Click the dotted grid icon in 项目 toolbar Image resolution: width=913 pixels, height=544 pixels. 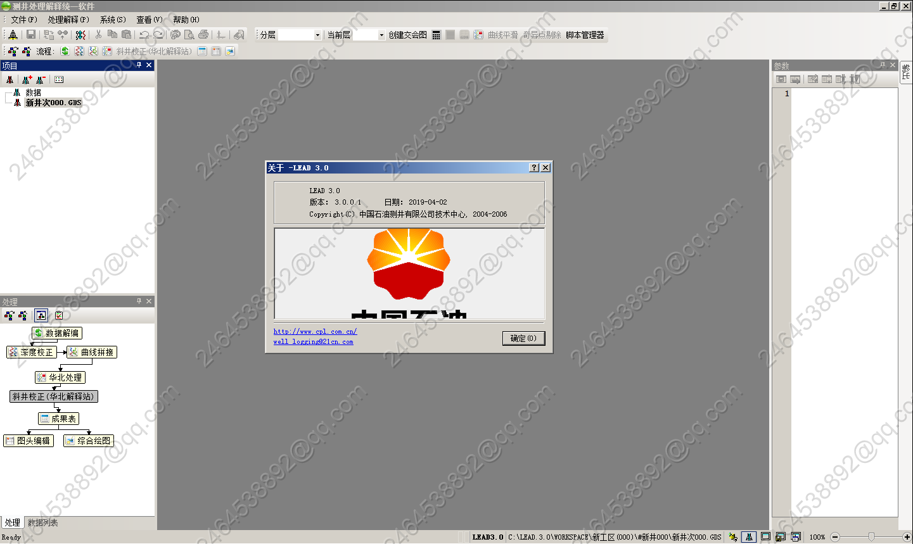(59, 80)
